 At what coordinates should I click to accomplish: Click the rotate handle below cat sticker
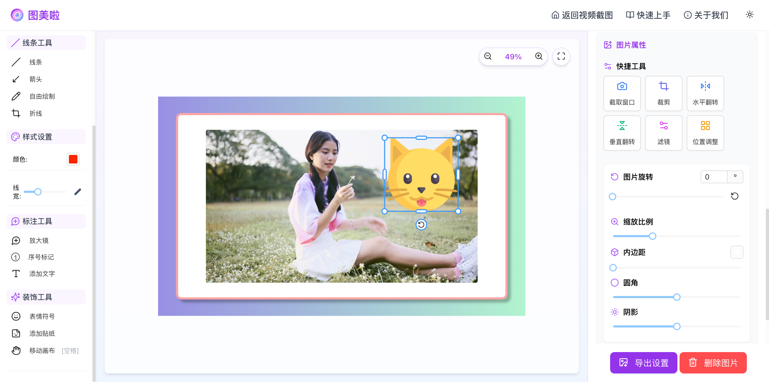tap(421, 225)
